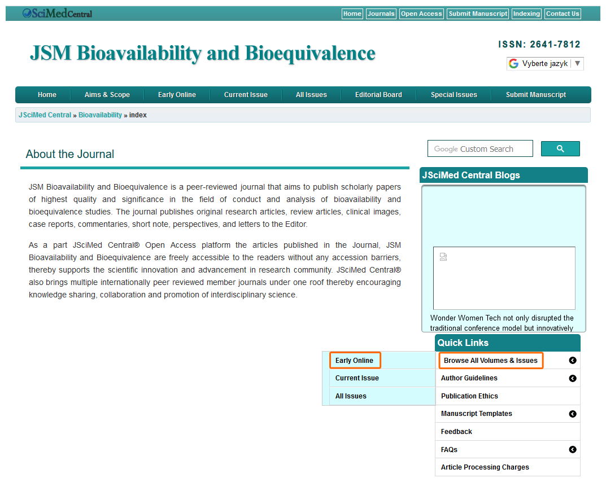The image size is (606, 491).
Task: Open Indexing in the top bar
Action: point(526,14)
